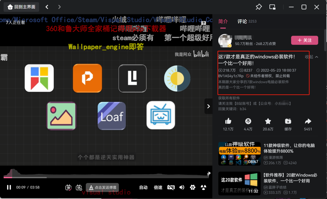Seek on the video progress bar
Viewport: 327px width, 199px height.
pyautogui.click(x=106, y=177)
